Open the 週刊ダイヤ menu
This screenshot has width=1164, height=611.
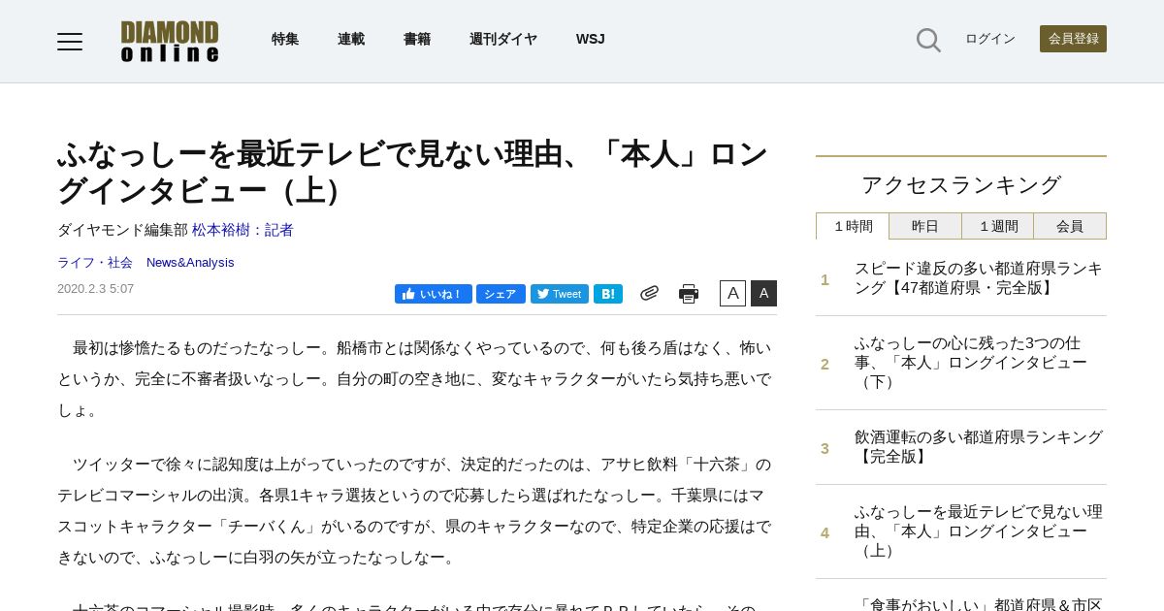(503, 39)
